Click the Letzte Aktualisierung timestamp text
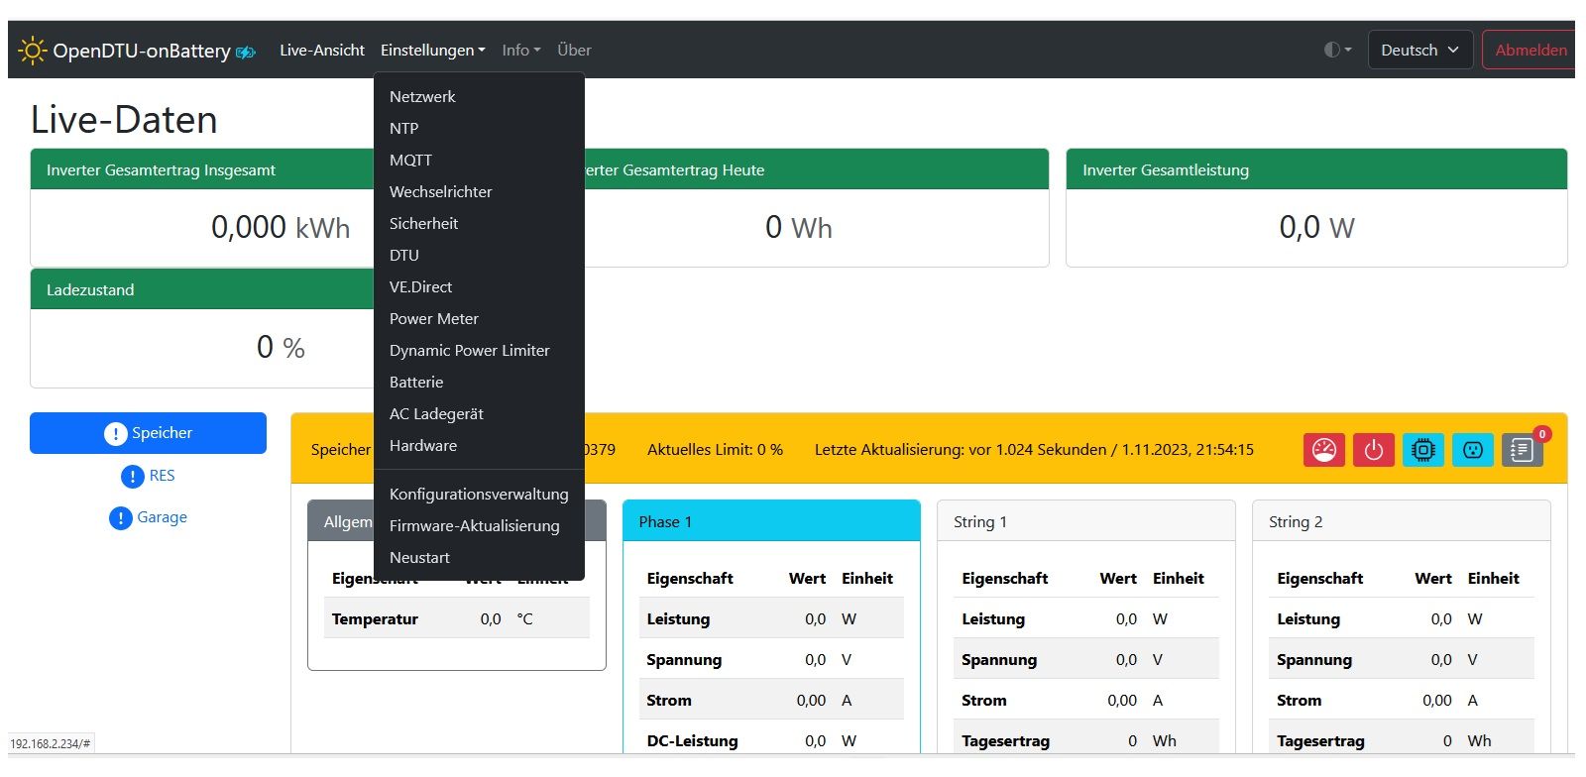Image resolution: width=1586 pixels, height=777 pixels. [1034, 449]
